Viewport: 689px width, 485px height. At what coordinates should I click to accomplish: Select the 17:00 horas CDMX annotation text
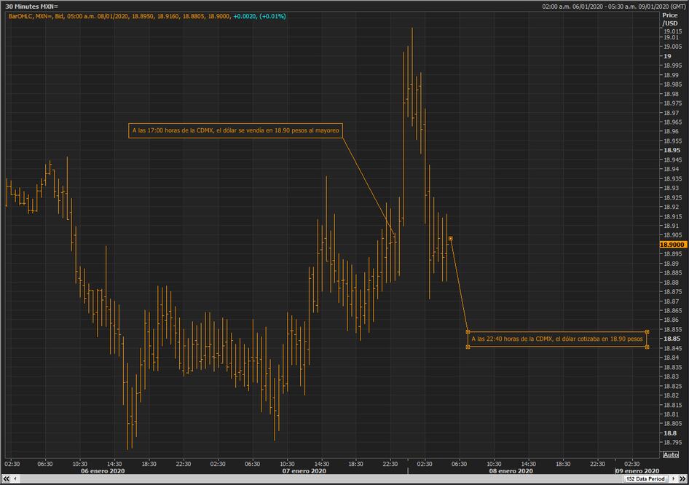click(x=235, y=131)
